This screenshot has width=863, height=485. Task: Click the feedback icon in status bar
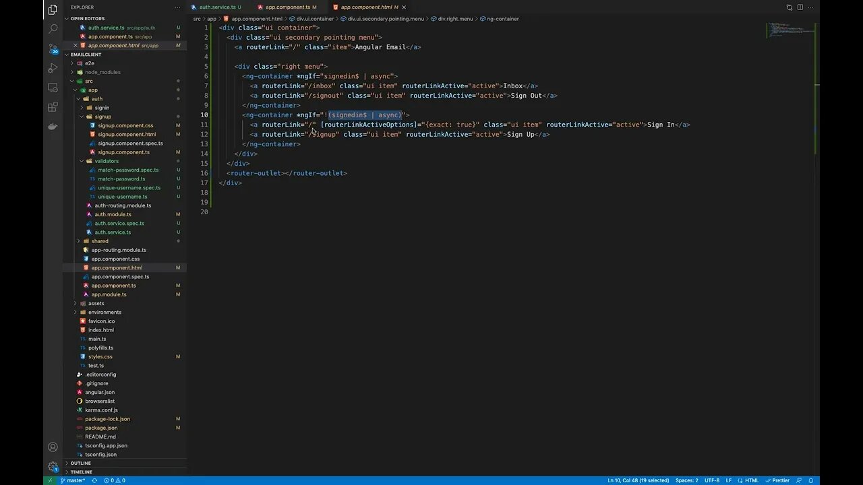coord(800,480)
